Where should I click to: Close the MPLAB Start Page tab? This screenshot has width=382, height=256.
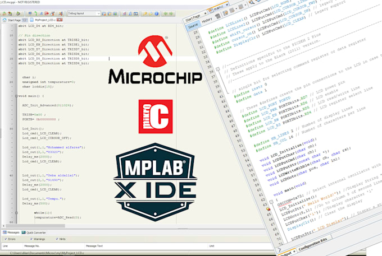(206, 13)
